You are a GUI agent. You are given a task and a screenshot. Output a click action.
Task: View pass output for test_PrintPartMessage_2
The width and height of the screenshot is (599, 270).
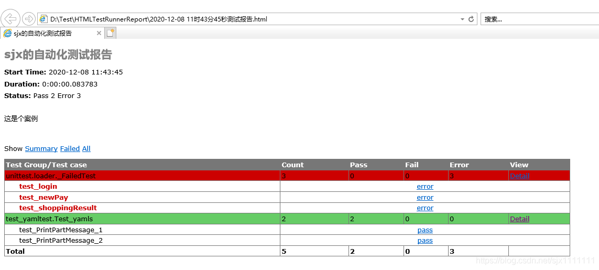tap(425, 241)
